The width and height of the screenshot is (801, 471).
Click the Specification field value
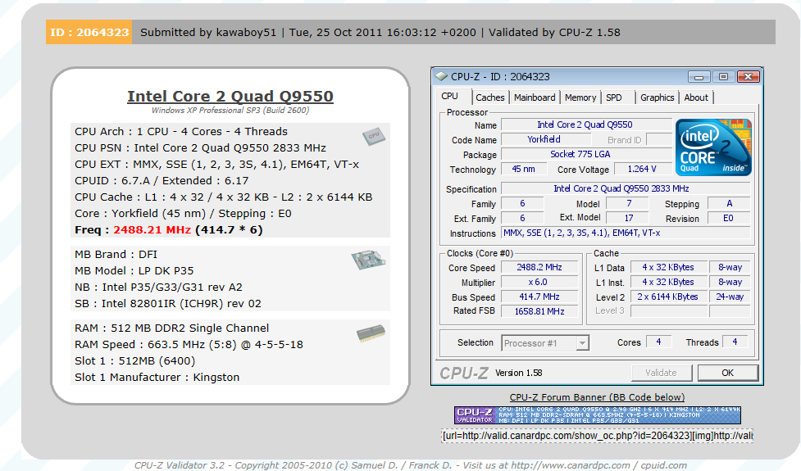626,188
